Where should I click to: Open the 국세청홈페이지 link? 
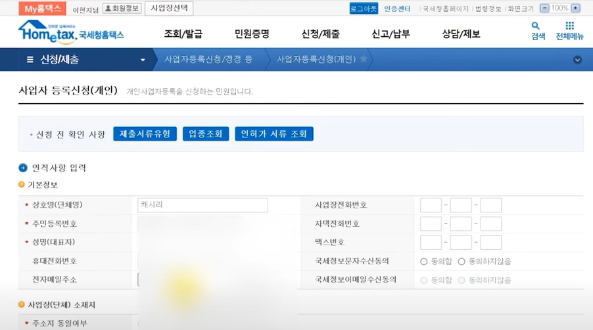[x=445, y=9]
